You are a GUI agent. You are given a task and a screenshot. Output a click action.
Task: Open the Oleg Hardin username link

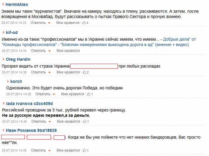18,59
